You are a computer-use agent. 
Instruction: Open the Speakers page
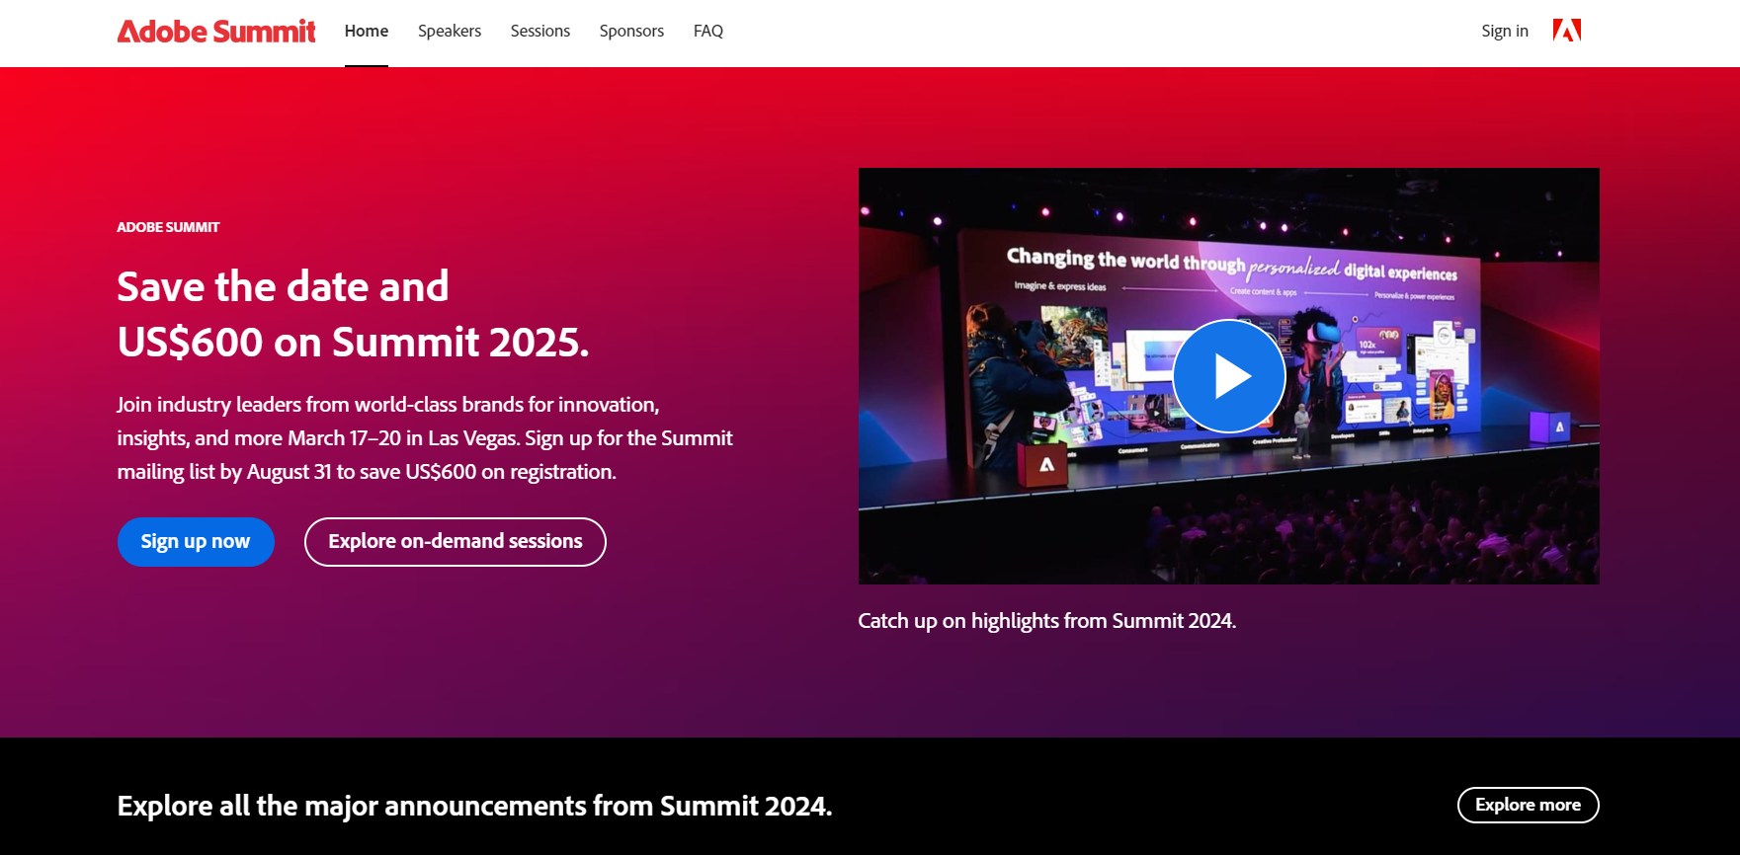tap(450, 32)
